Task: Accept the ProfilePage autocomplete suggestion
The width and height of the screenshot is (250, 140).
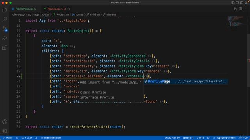Action: coord(186,82)
